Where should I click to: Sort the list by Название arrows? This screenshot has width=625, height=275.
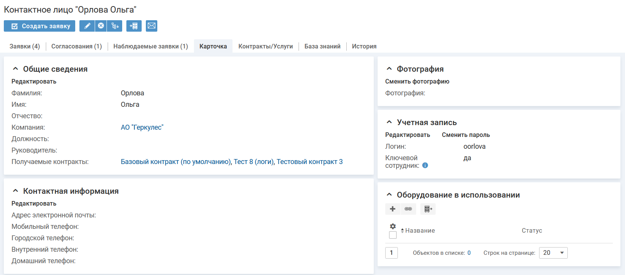tap(402, 231)
